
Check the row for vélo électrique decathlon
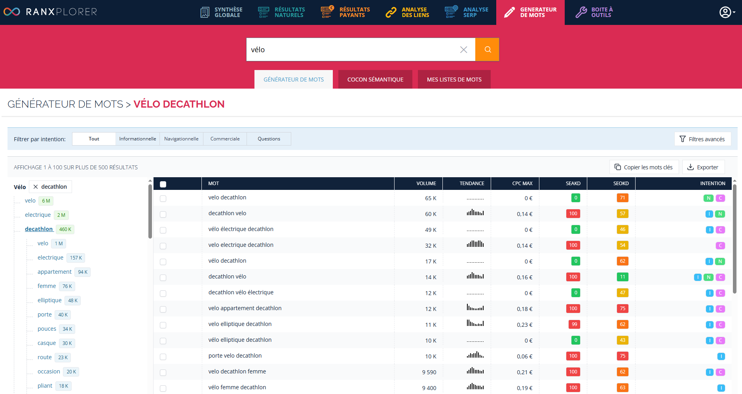(163, 230)
